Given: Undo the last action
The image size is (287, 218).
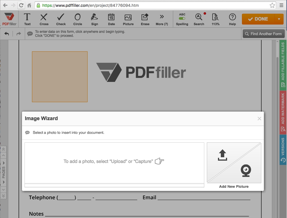Looking at the screenshot, I should 7,34.
